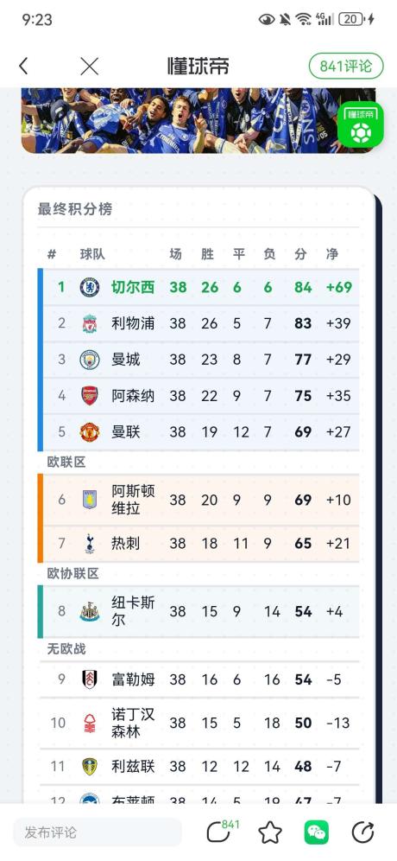
Task: Tap the back arrow icon
Action: pos(23,67)
